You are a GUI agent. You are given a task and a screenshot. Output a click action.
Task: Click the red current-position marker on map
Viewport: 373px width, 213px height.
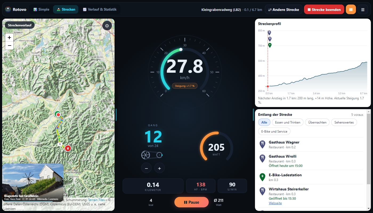pos(58,114)
